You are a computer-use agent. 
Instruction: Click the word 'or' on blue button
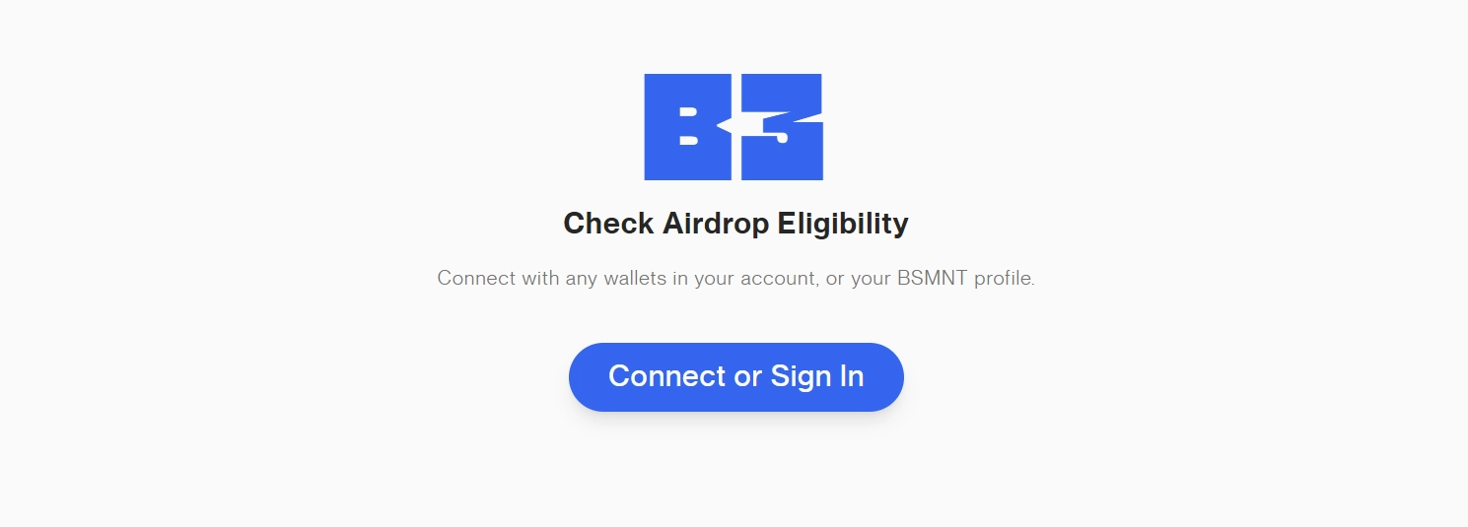(748, 377)
